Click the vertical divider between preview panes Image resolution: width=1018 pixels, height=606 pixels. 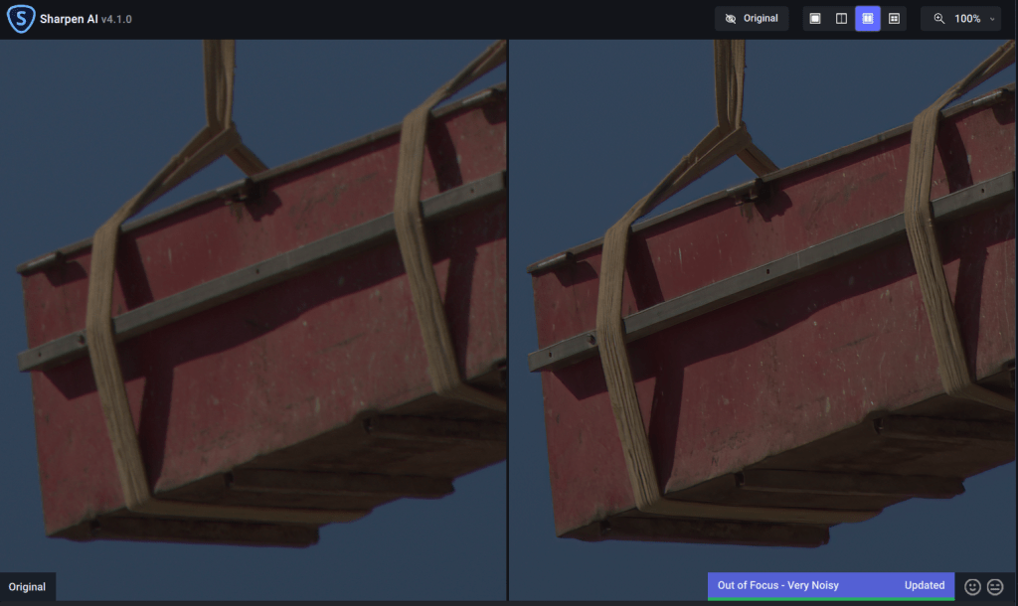(x=508, y=298)
